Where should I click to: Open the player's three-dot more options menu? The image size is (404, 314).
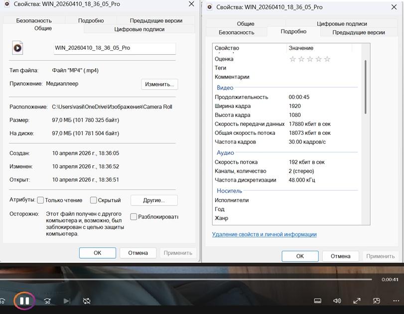pyautogui.click(x=396, y=301)
